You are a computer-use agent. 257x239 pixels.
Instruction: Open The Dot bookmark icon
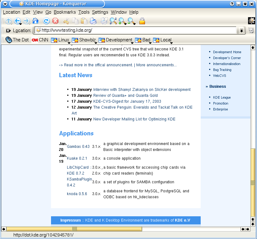point(9,40)
